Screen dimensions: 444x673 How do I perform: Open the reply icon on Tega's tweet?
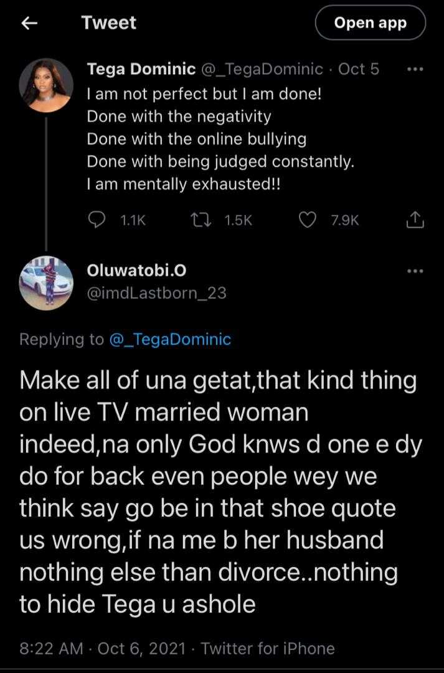pos(97,219)
